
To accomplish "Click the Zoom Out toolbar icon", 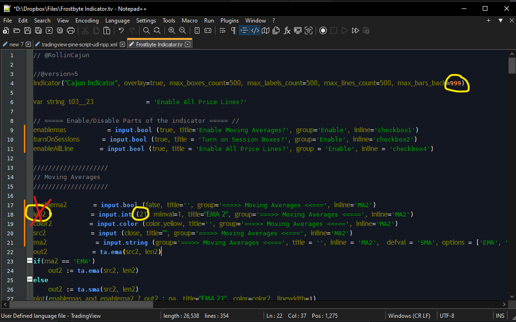I will click(182, 30).
